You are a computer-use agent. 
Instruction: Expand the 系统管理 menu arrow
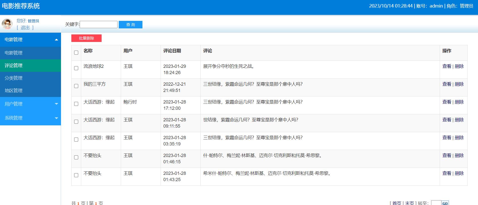56,118
